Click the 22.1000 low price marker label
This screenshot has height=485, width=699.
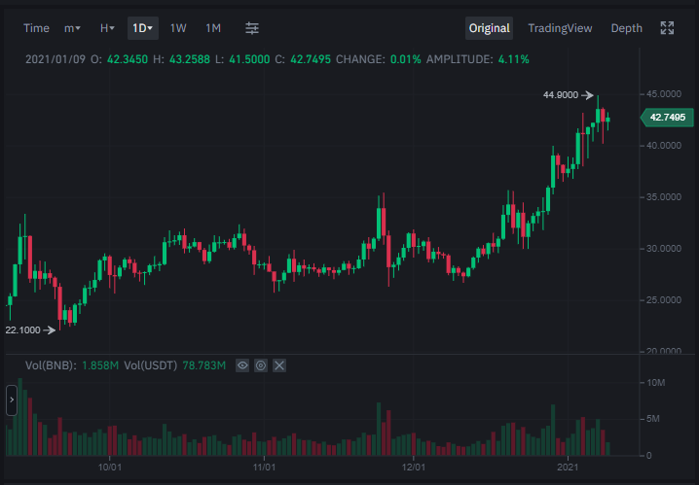point(22,330)
